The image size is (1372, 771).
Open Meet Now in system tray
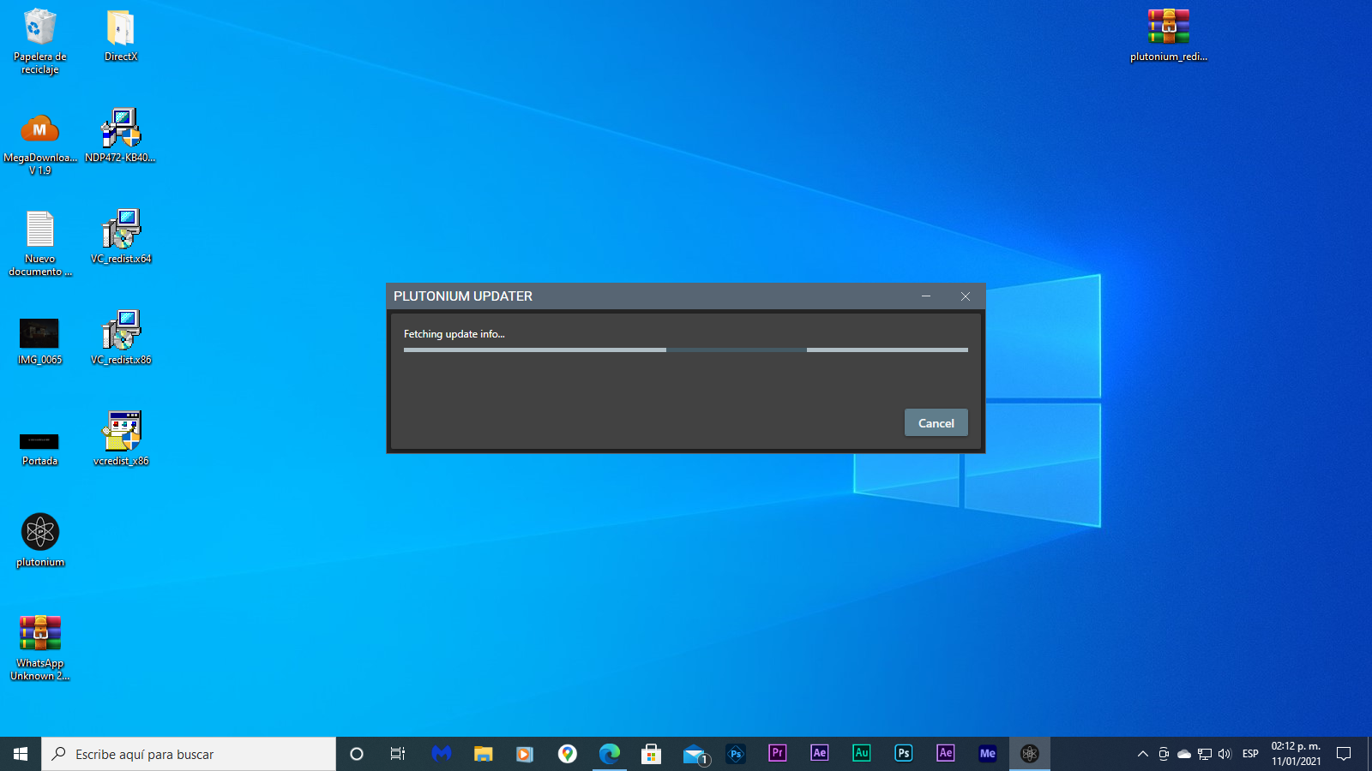[x=1164, y=754]
